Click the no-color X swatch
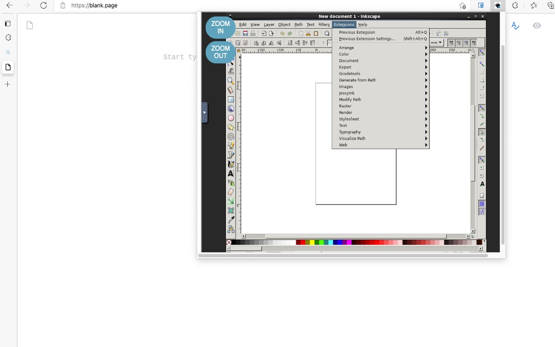555x347 pixels. [229, 242]
